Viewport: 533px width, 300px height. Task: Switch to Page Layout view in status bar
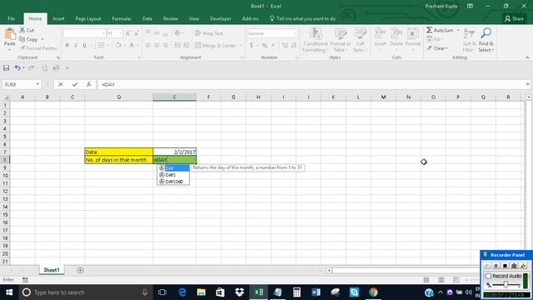441,280
